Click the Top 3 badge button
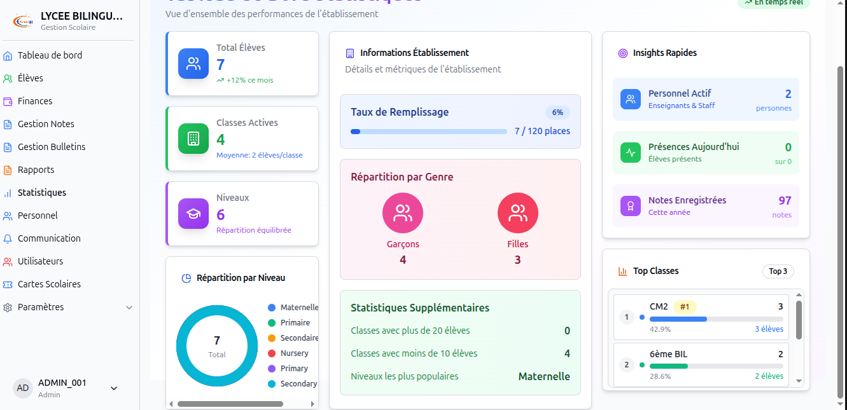 pos(778,271)
